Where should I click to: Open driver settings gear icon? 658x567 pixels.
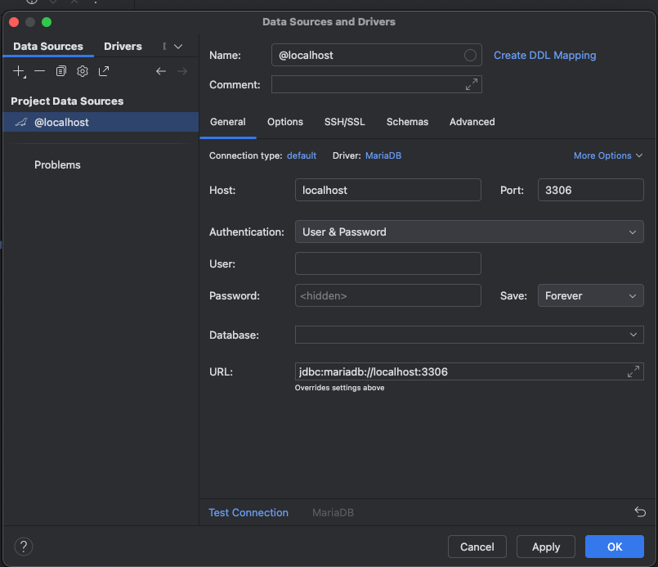83,72
